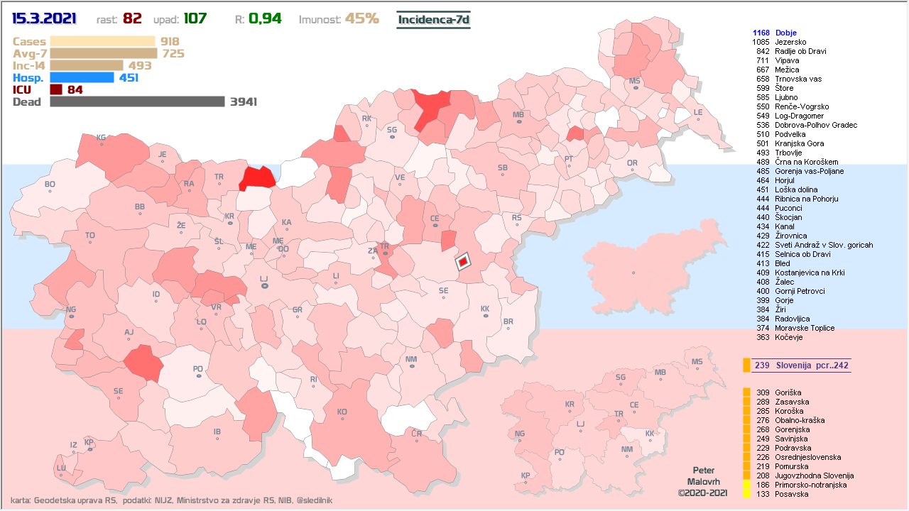Screen dimensions: 909x511
Task: Click the Ljubljana (LJ) city marker
Action: tap(264, 285)
